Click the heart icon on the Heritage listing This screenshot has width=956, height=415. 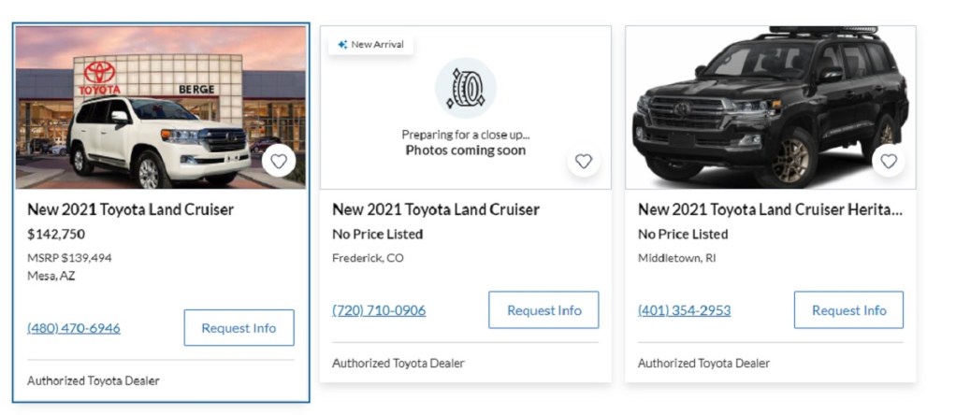pos(889,161)
